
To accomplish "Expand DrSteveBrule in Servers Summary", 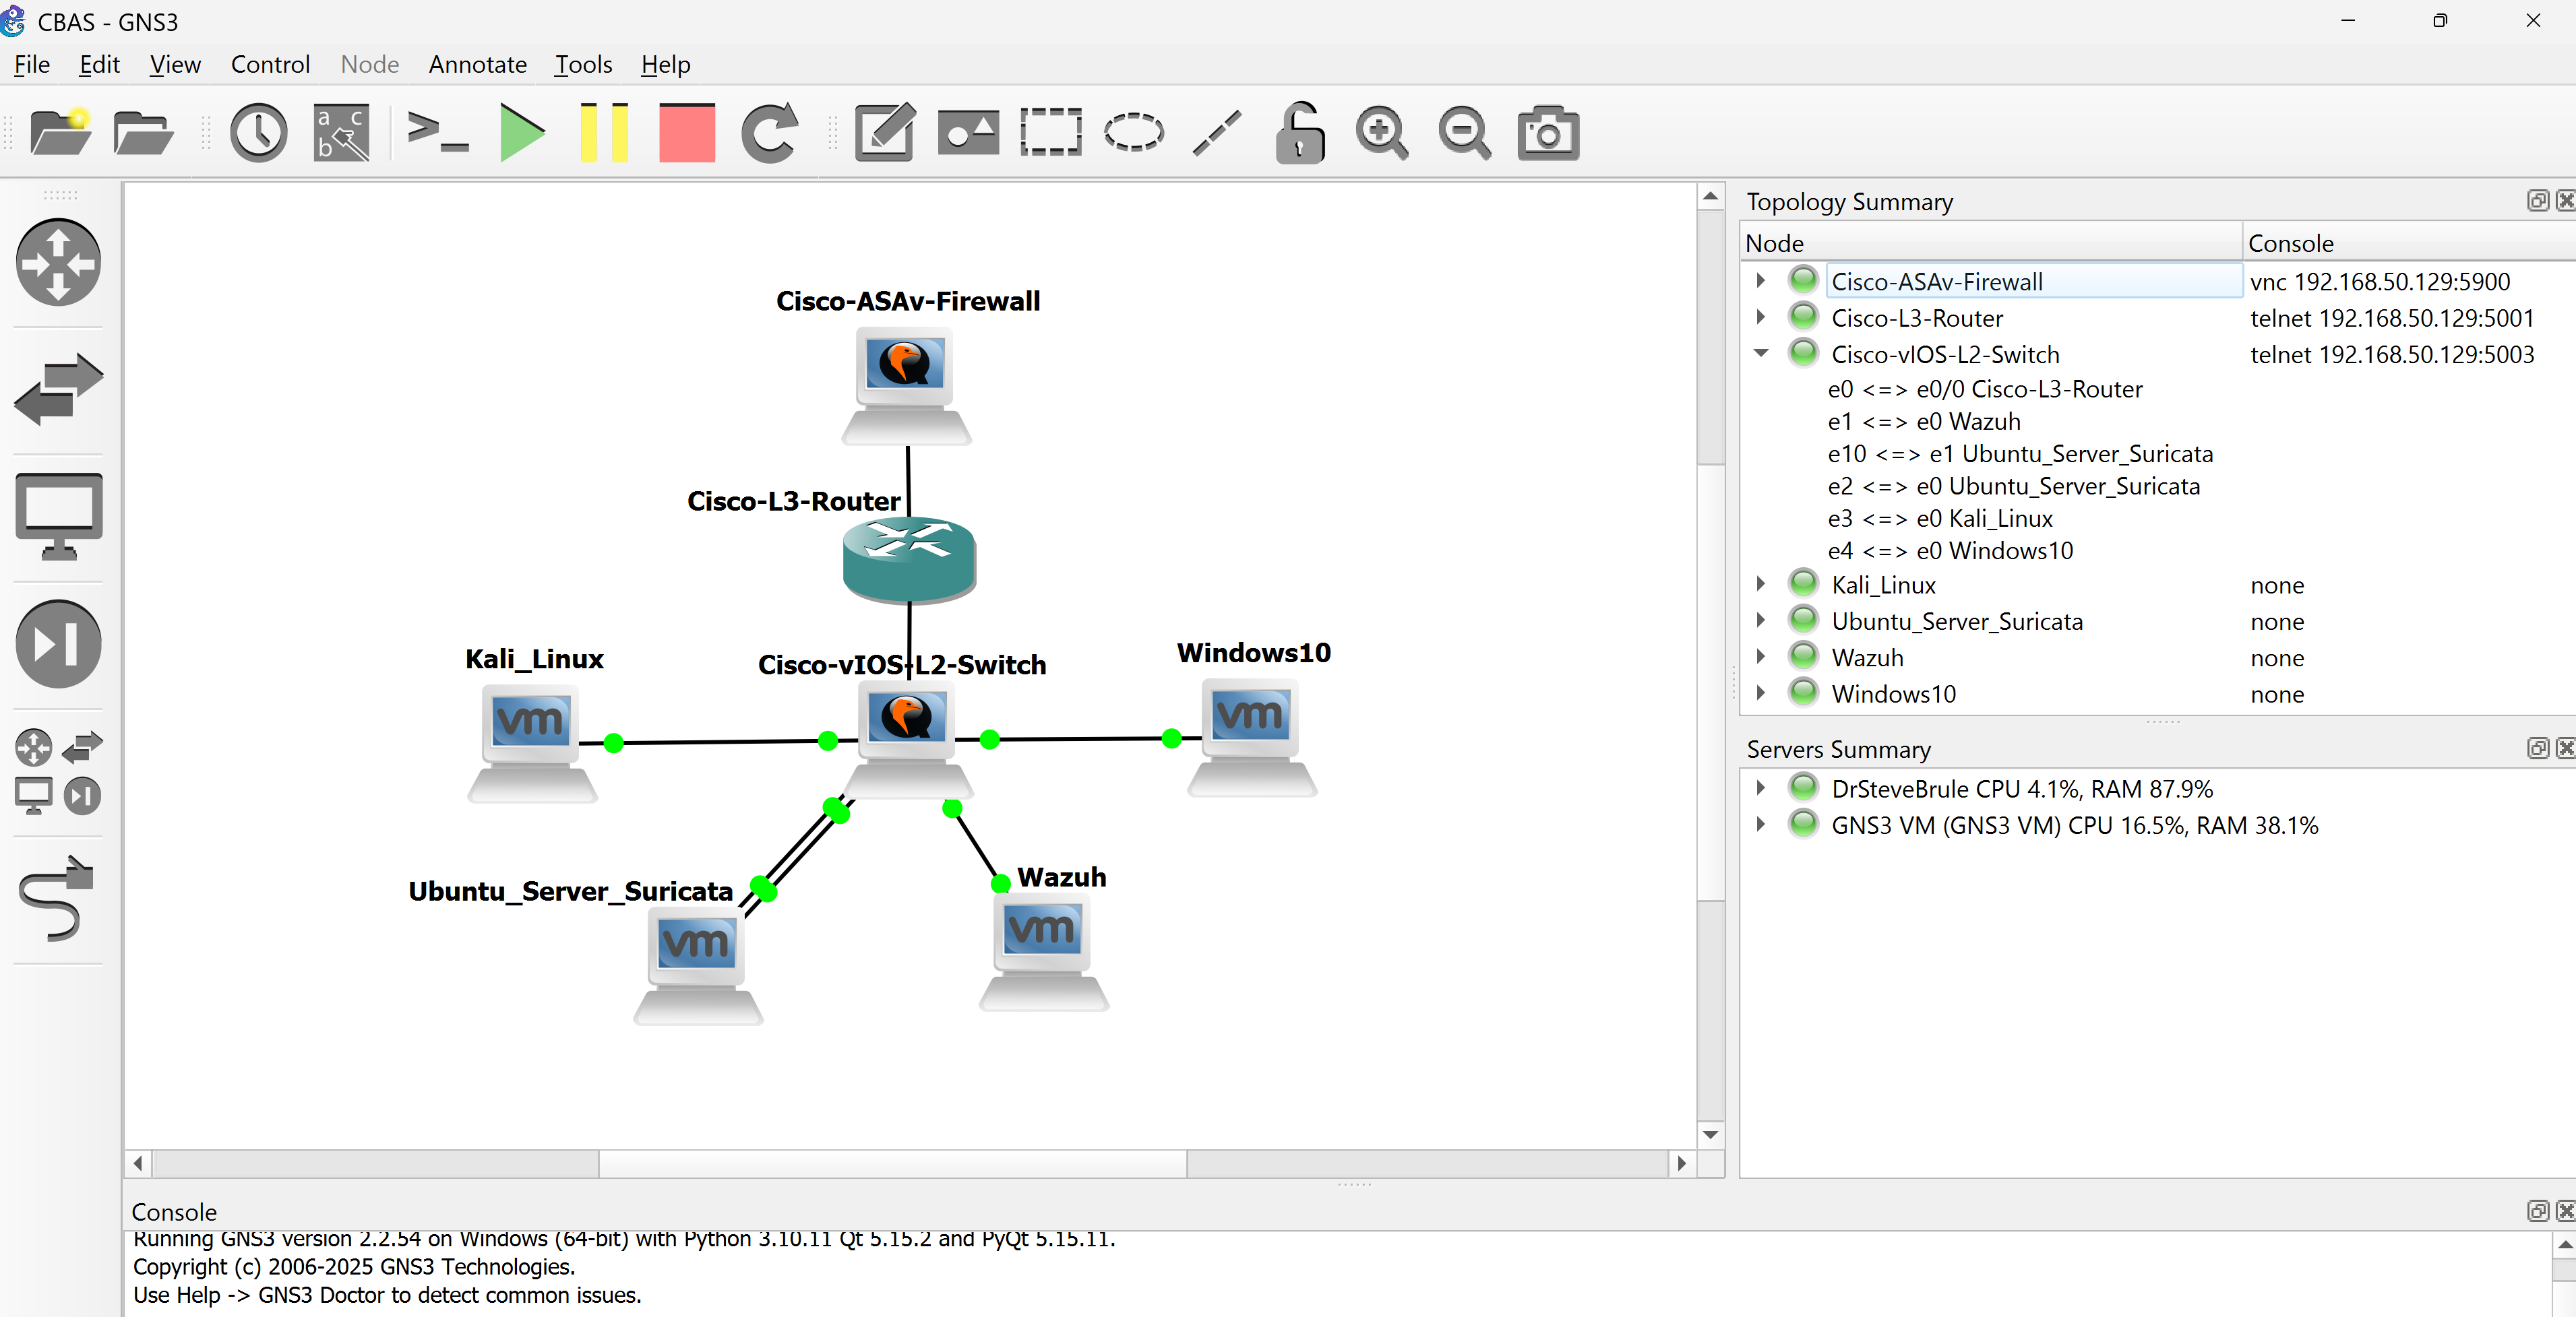I will click(1761, 788).
